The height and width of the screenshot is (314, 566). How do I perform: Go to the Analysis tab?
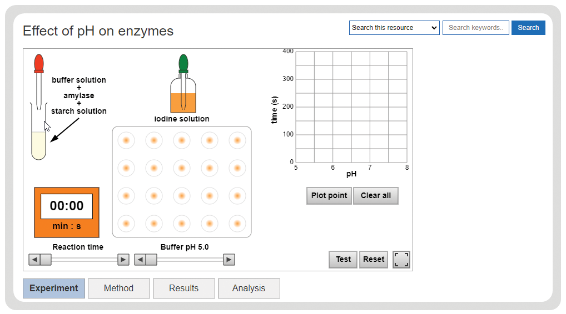pos(249,288)
